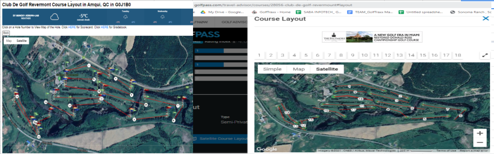
Task: Click the Google logo on right map
Action: [266, 149]
